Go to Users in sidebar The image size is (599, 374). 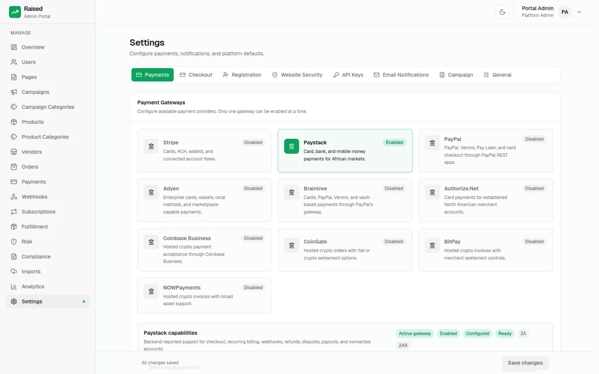(48, 62)
